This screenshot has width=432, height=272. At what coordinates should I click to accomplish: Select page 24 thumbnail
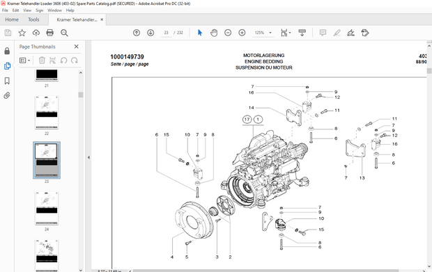[47, 208]
